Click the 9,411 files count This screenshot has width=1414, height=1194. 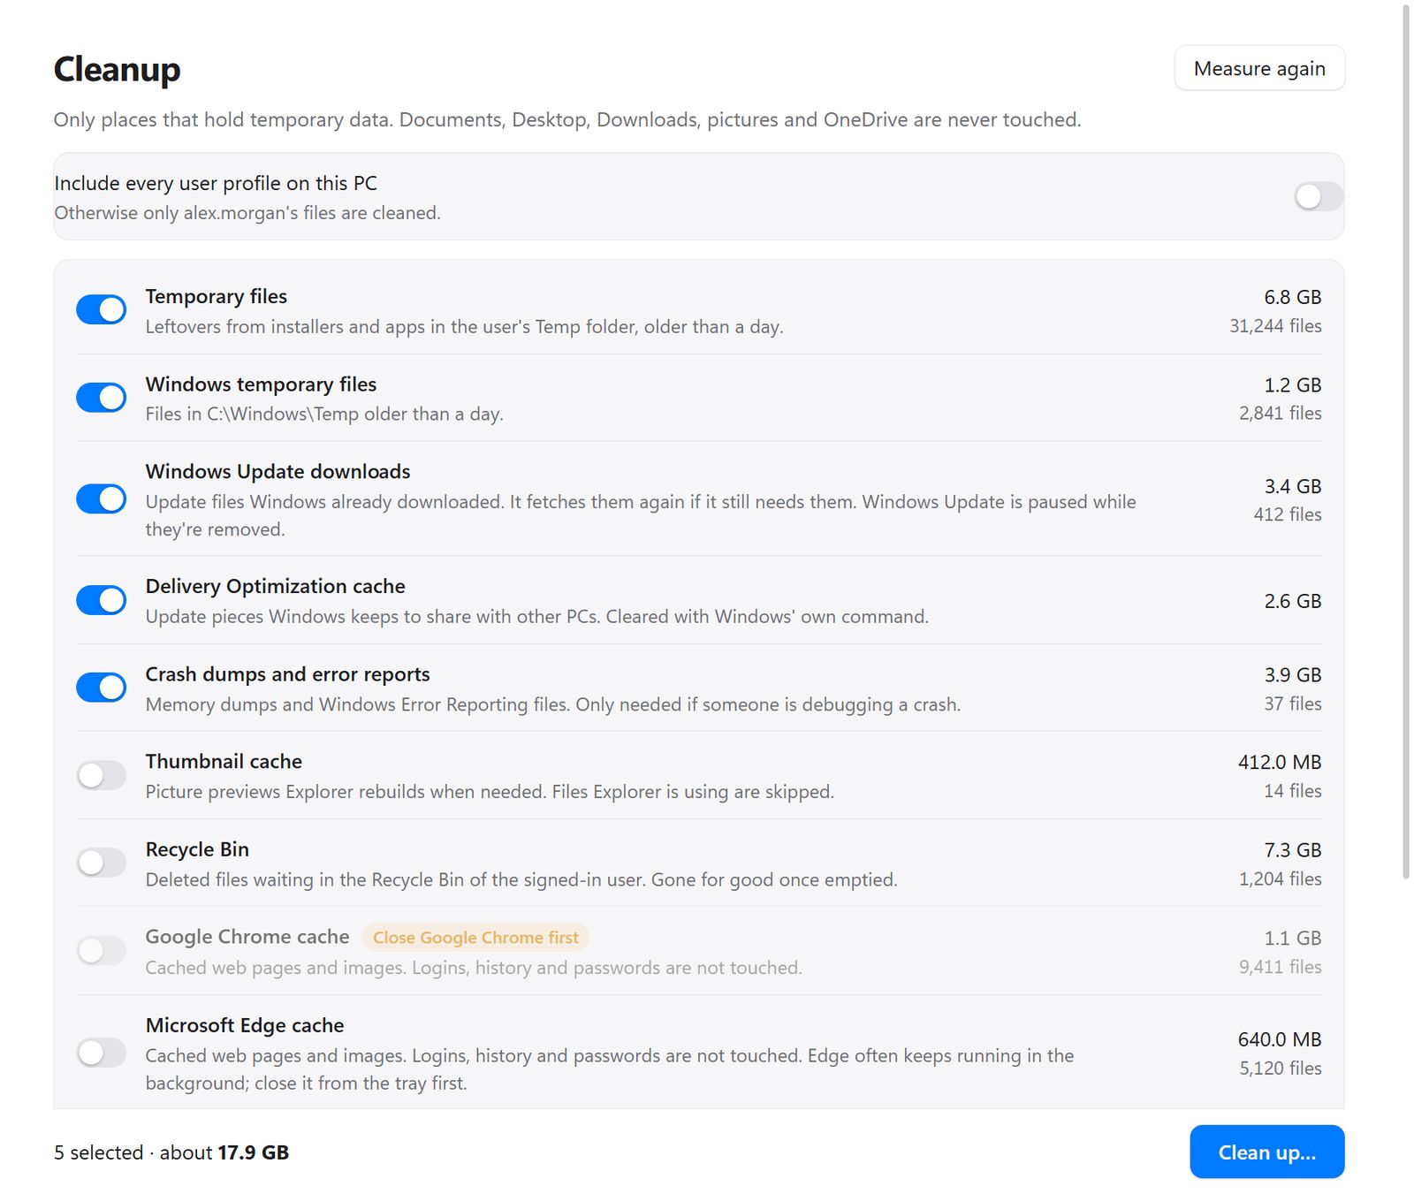click(x=1280, y=967)
